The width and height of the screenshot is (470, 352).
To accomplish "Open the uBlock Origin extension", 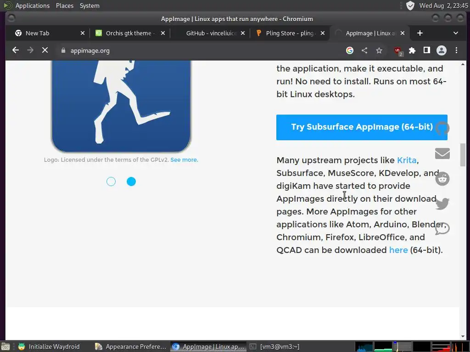I will (398, 51).
